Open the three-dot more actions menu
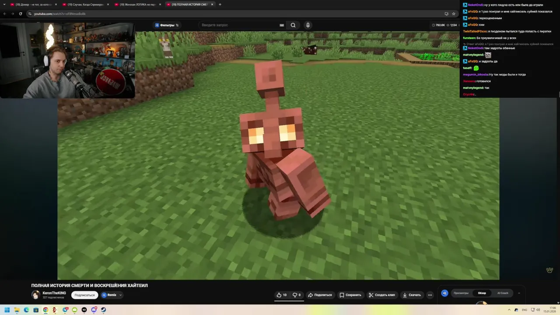The height and width of the screenshot is (315, 560). tap(430, 295)
